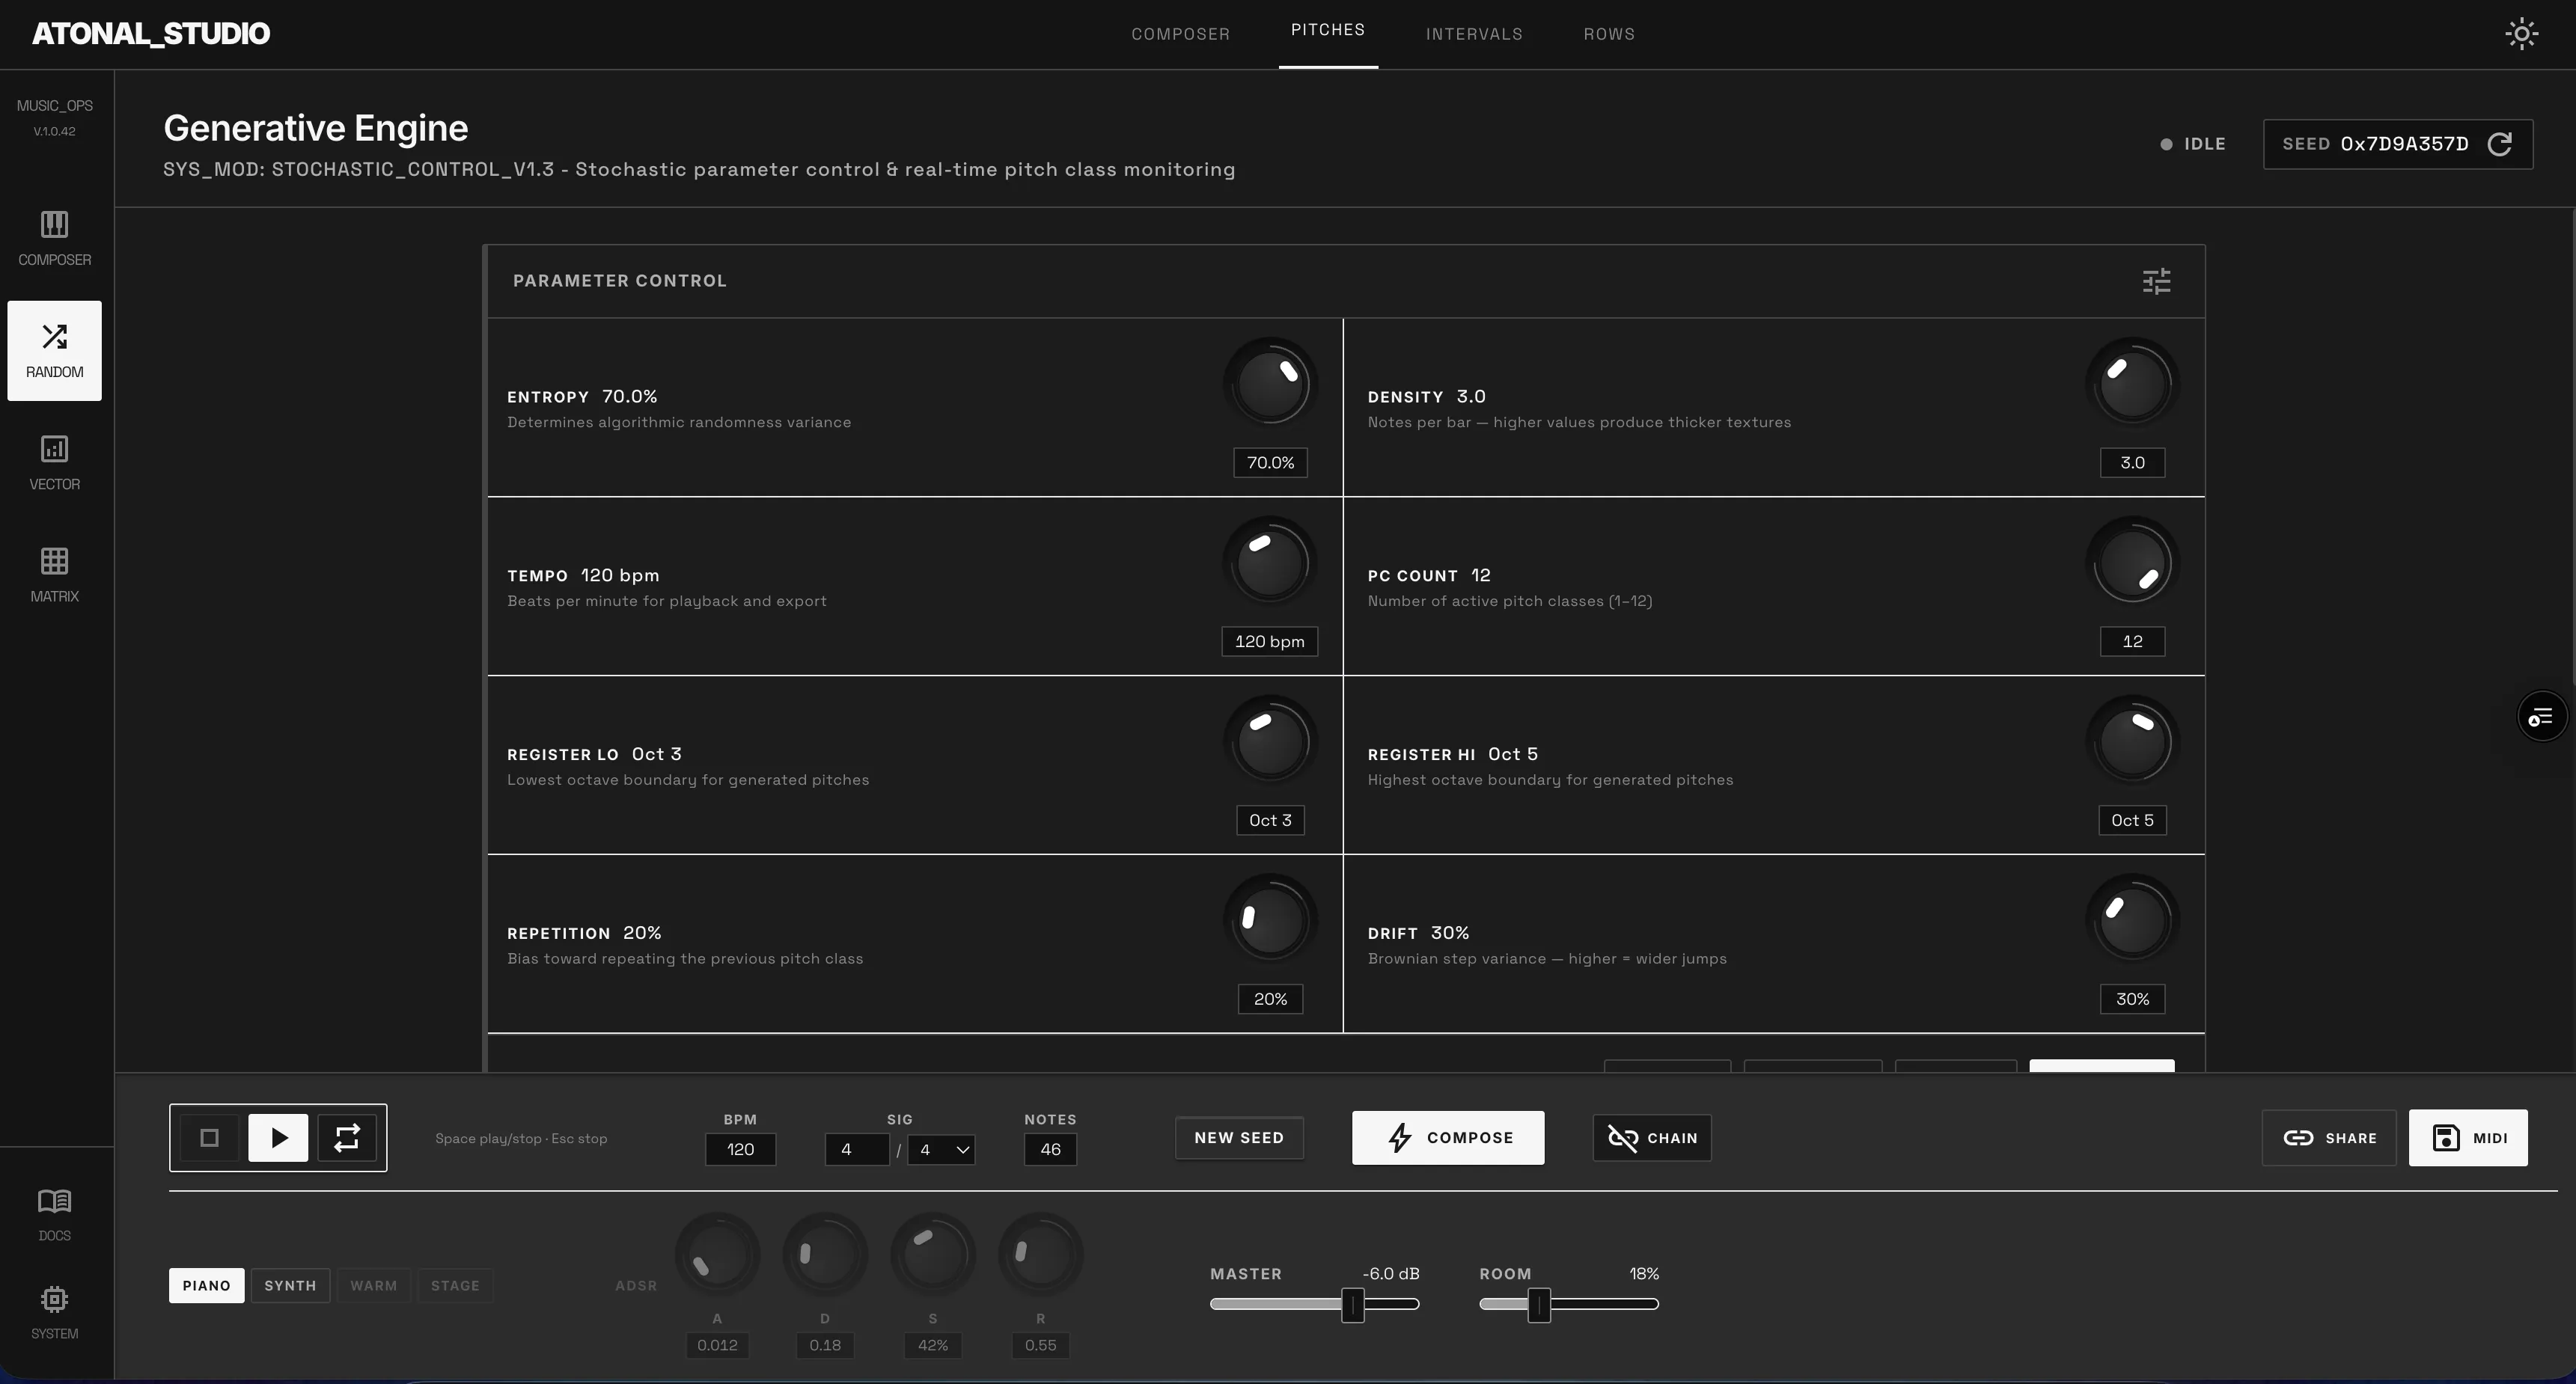Toggle the Chain linking button
The width and height of the screenshot is (2576, 1384).
(1651, 1137)
